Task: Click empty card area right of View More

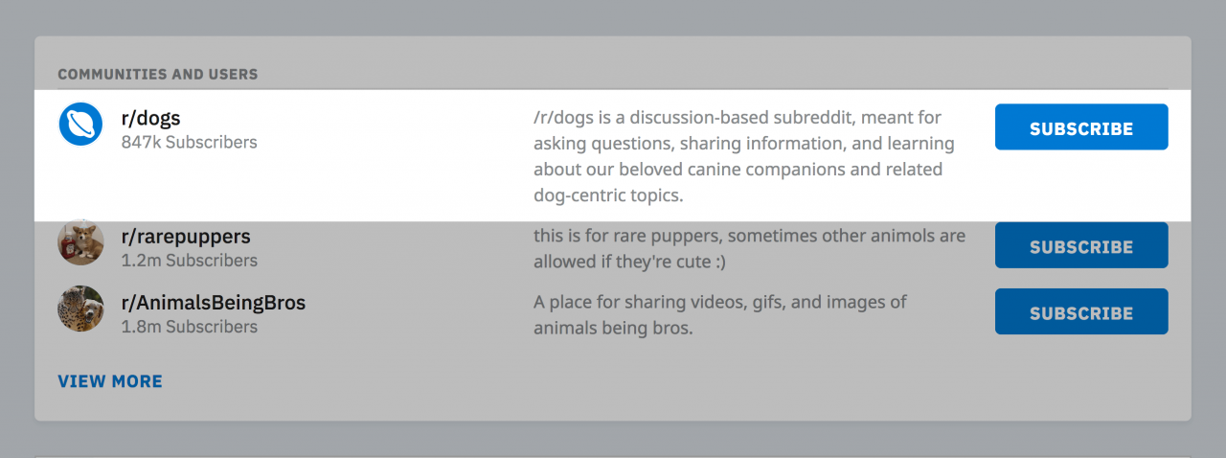Action: (x=613, y=381)
